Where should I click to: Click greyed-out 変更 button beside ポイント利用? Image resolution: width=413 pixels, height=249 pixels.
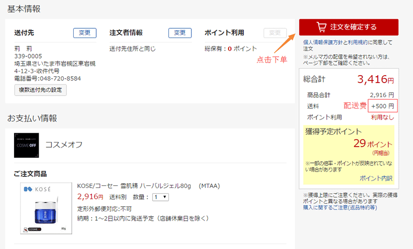click(275, 33)
